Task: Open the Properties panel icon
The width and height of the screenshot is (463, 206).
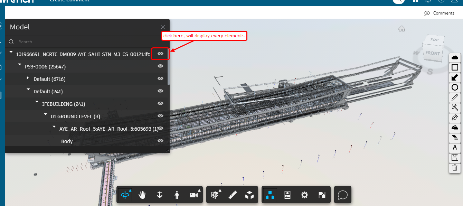Action: click(x=287, y=195)
